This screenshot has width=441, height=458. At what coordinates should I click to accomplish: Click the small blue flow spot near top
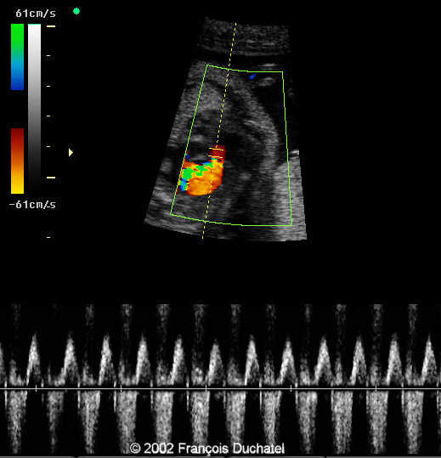click(x=252, y=76)
